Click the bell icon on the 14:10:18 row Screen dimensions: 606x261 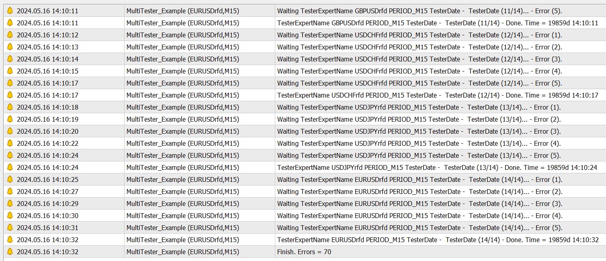pos(10,107)
